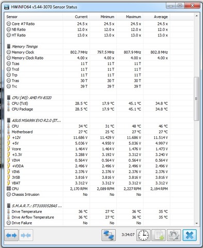Click the 1.473 V Vcore average value
This screenshot has height=248, width=203.
point(162,149)
